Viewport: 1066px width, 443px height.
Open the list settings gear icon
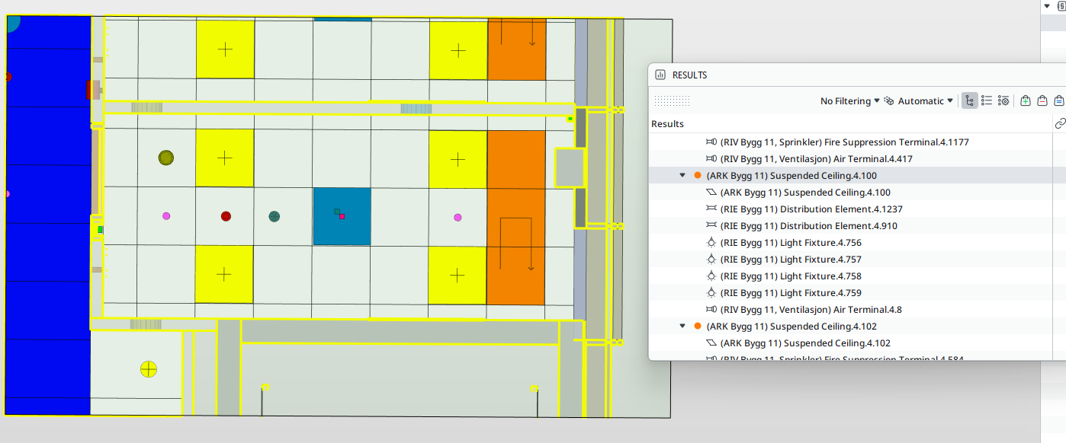point(1003,100)
